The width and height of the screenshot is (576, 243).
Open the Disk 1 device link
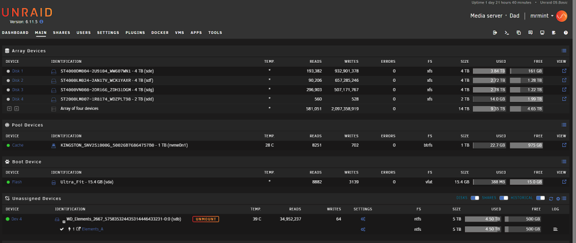18,71
